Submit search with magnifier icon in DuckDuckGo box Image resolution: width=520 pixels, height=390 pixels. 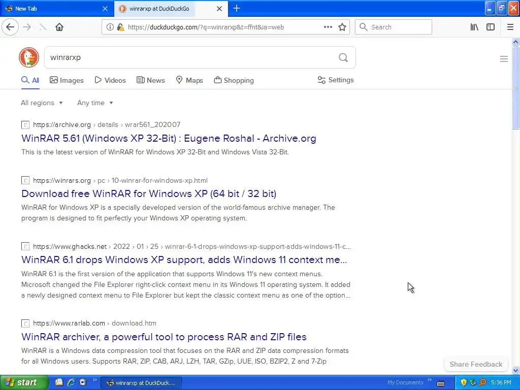[x=343, y=58]
